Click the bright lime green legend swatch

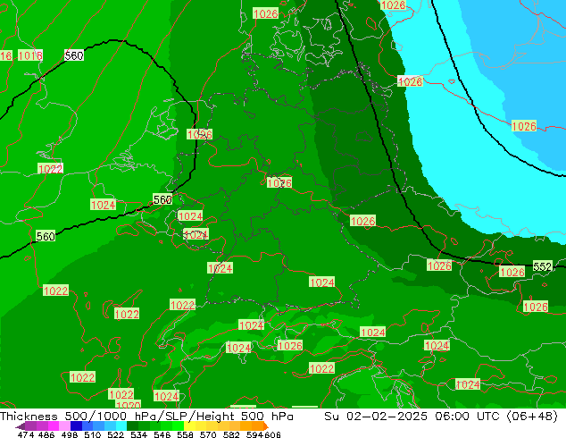tap(178, 426)
